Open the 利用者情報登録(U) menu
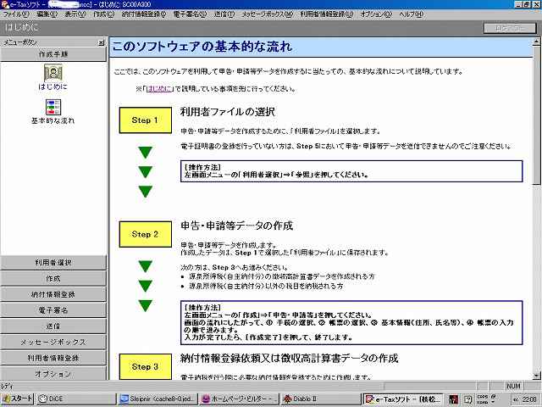This screenshot has width=542, height=407. coord(327,14)
